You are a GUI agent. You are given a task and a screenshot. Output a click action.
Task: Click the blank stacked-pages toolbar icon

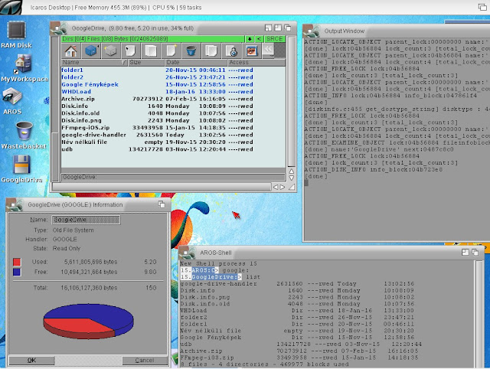(151, 51)
